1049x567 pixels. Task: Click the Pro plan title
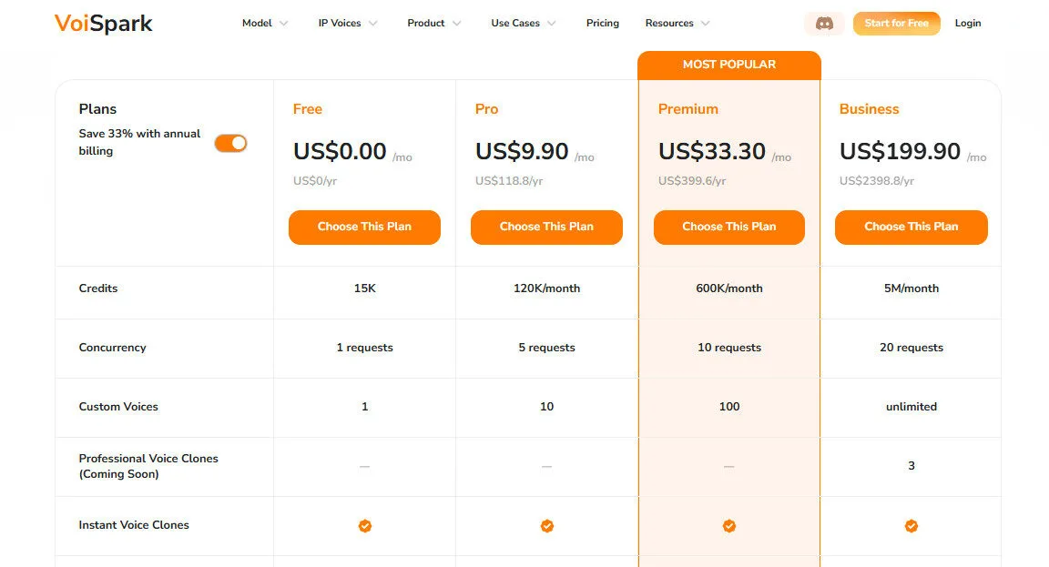[486, 109]
